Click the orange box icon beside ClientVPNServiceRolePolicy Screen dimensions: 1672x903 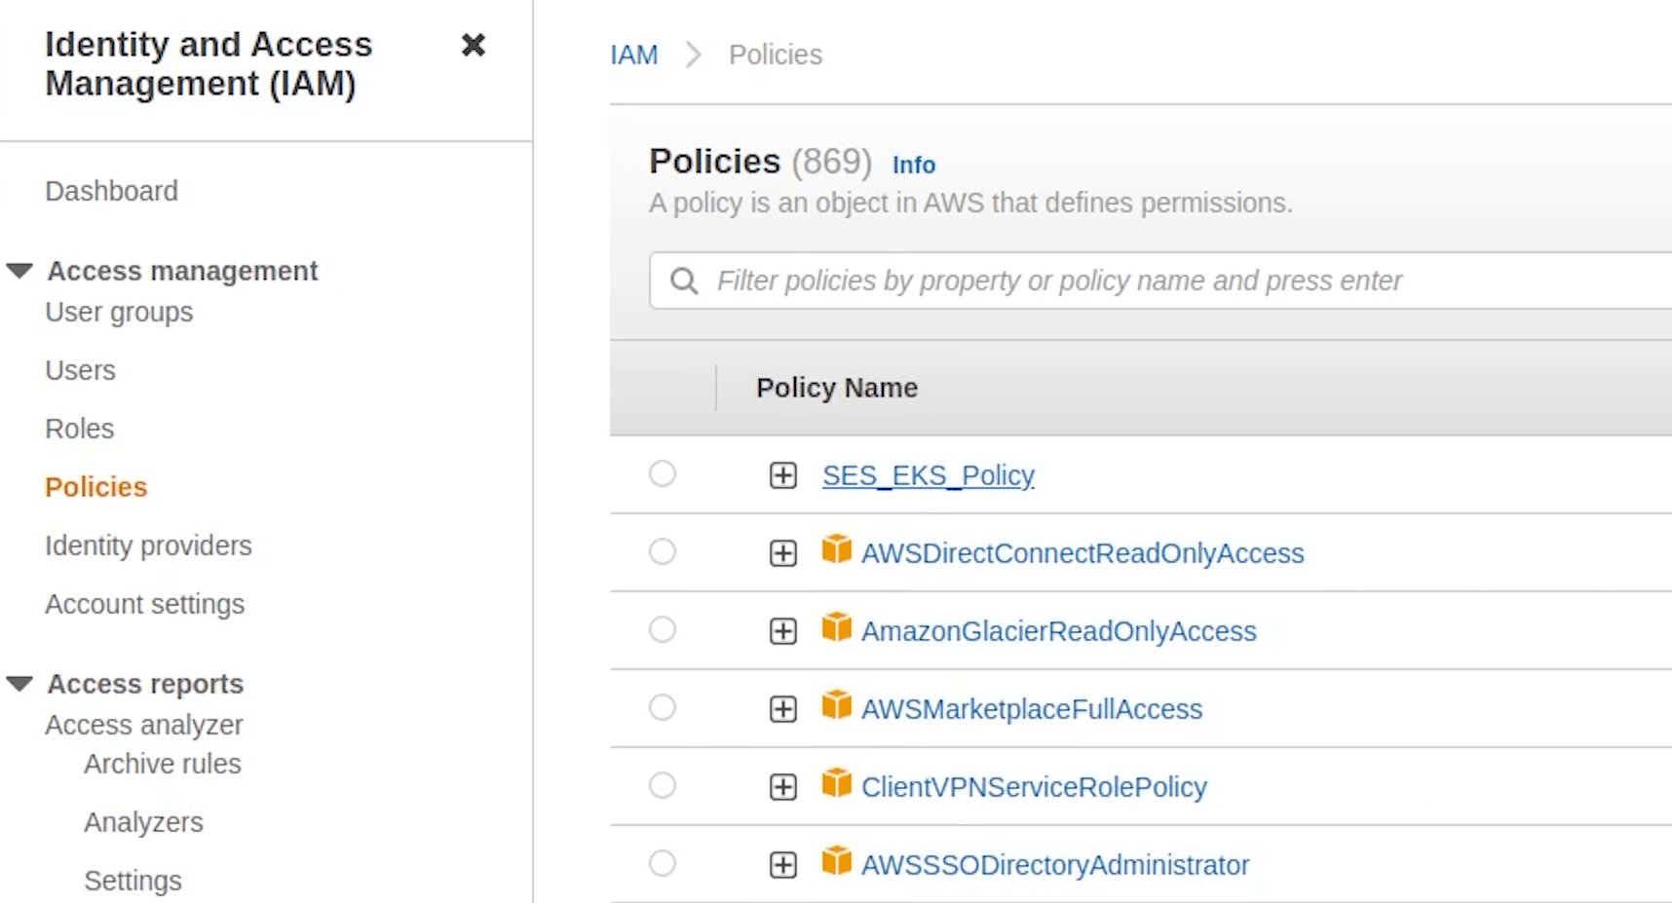point(836,783)
